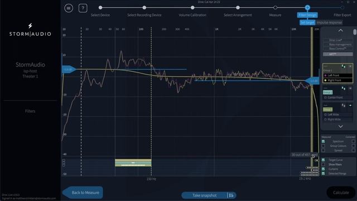Click the Group 2 link channels icon
The height and width of the screenshot is (201, 357).
point(344,88)
